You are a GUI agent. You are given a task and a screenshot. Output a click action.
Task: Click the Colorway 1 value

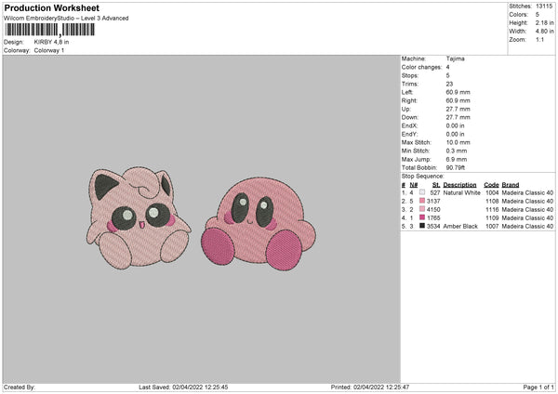pyautogui.click(x=51, y=49)
